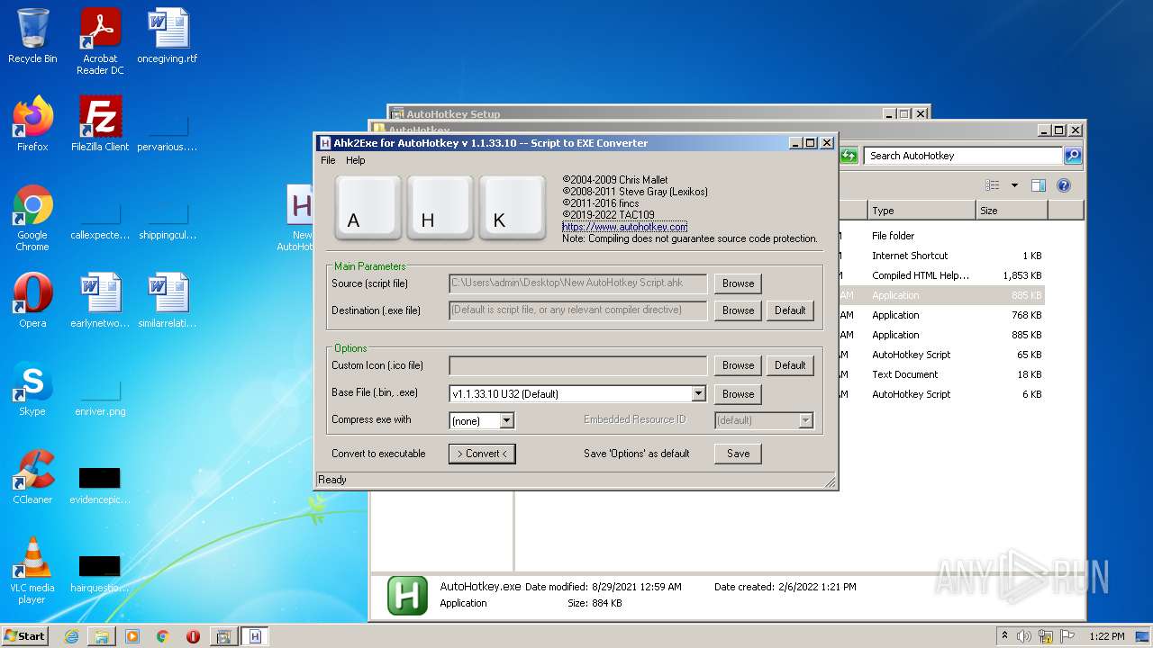Screen dimensions: 1153x648
Task: Click the taskbar clock 1:22 PM
Action: pos(1106,636)
